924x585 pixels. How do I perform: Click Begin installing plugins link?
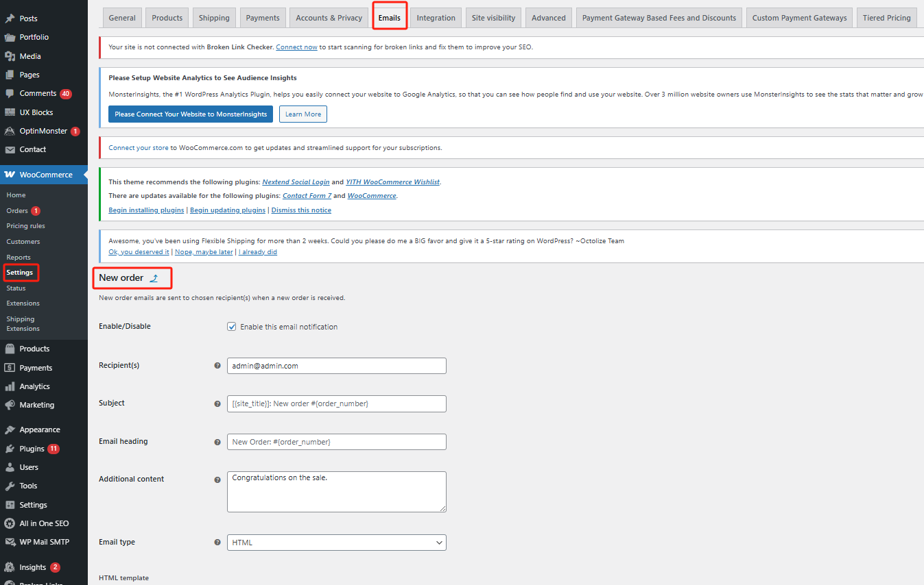click(146, 210)
